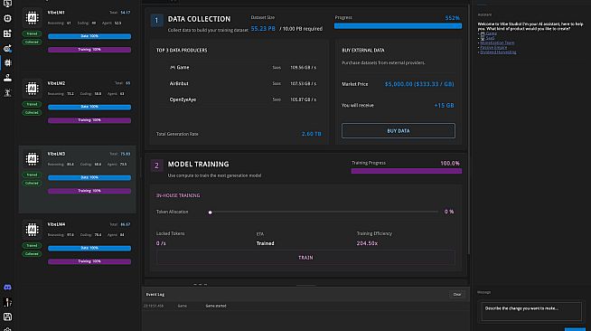Click the +15 GB you will receive value
The width and height of the screenshot is (591, 331).
[444, 106]
